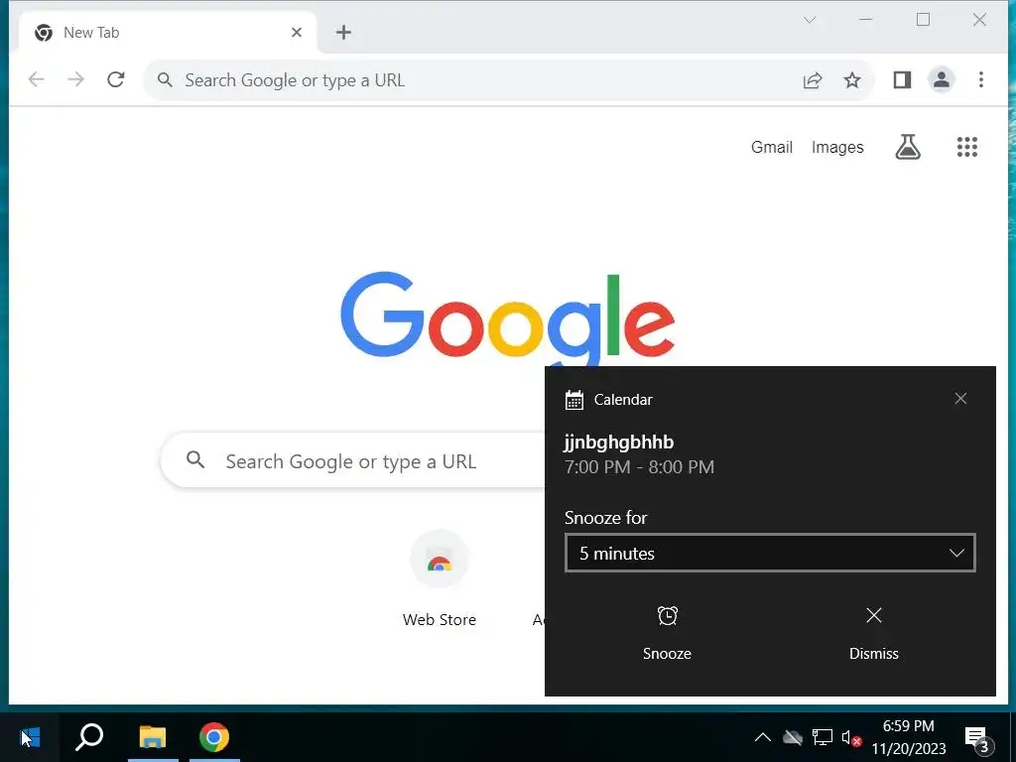Viewport: 1016px width, 762px height.
Task: Open Search Labs flask icon
Action: [908, 147]
